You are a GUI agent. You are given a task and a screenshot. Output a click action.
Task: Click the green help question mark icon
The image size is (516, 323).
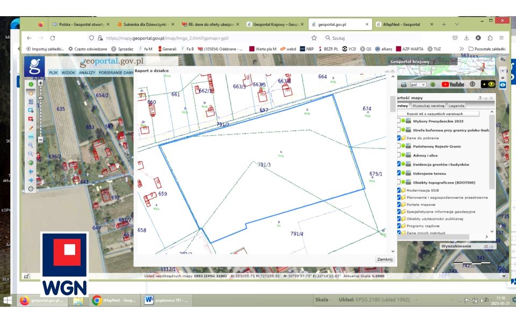433,85
